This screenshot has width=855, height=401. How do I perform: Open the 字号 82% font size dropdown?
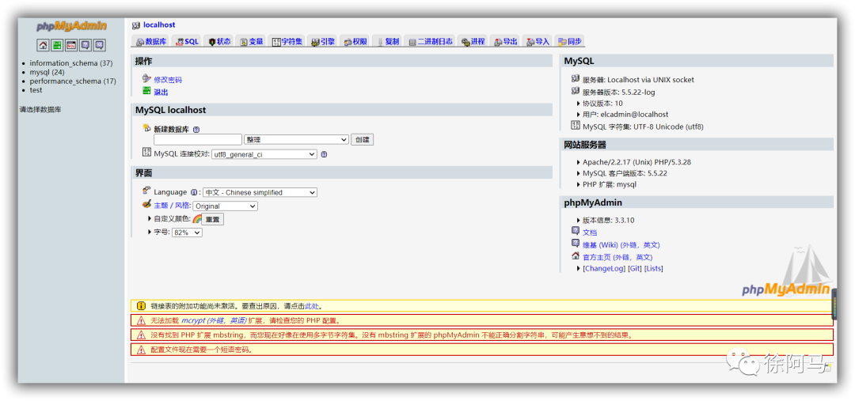187,233
